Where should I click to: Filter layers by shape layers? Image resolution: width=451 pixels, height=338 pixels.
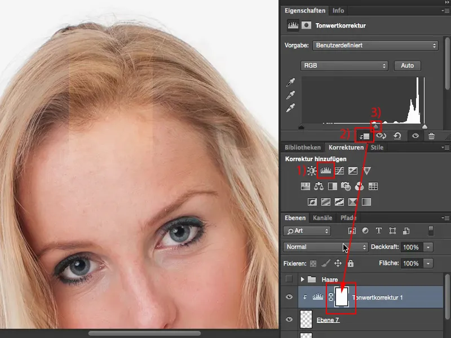click(392, 231)
